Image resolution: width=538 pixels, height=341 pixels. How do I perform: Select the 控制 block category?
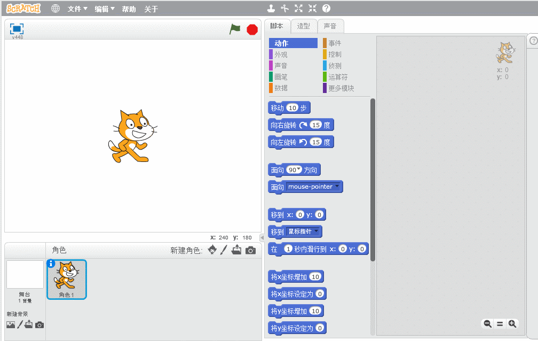pyautogui.click(x=332, y=55)
